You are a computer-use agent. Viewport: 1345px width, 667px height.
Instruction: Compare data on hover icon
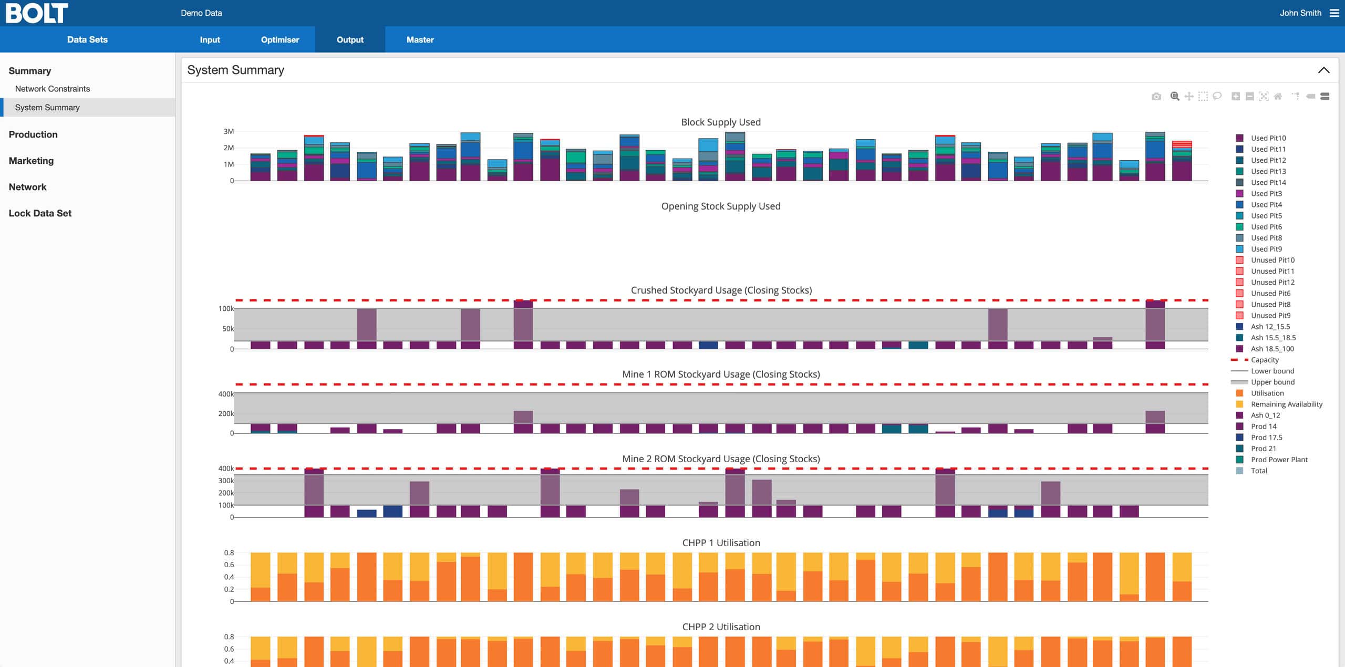(x=1325, y=97)
